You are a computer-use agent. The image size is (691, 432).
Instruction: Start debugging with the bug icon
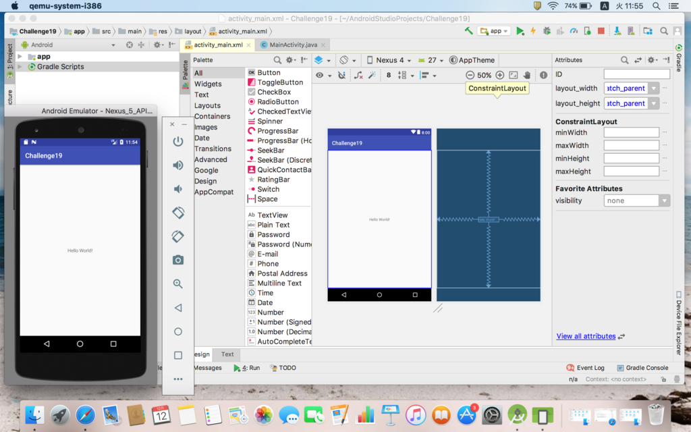547,31
